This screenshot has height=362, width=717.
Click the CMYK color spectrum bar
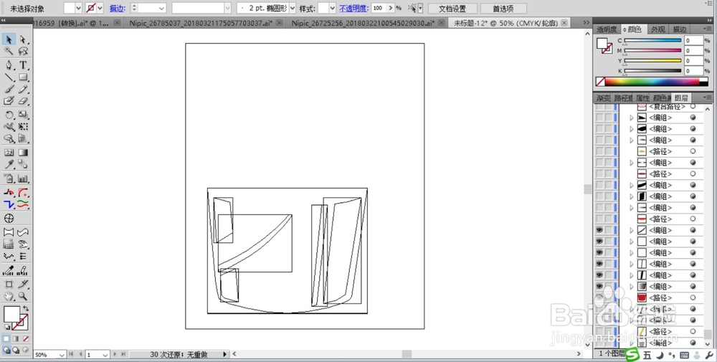coord(652,82)
